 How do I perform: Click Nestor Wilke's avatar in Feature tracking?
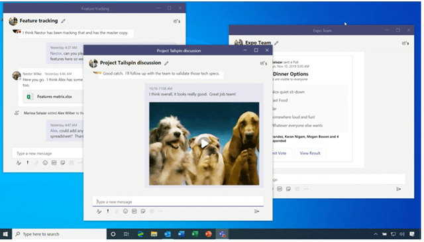click(17, 76)
